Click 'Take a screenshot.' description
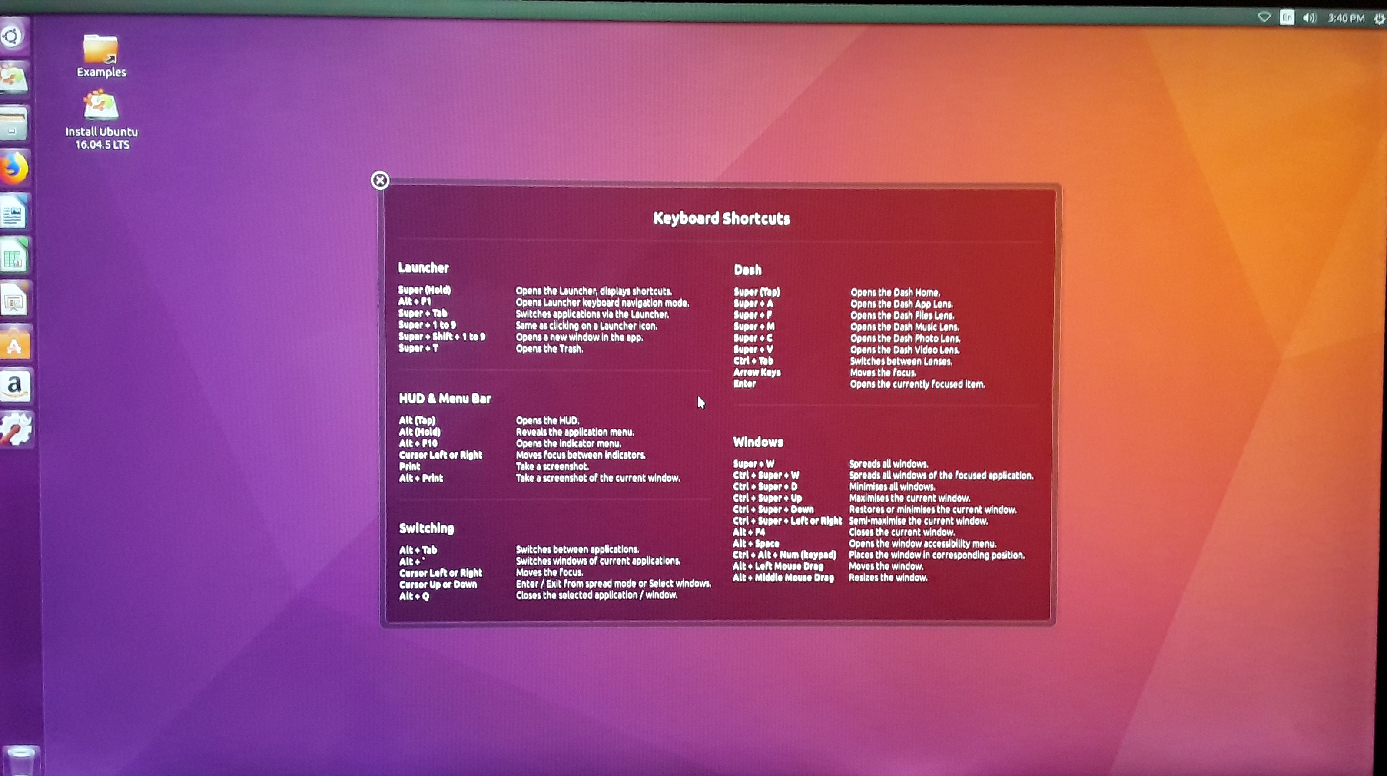The width and height of the screenshot is (1387, 776). coord(552,466)
